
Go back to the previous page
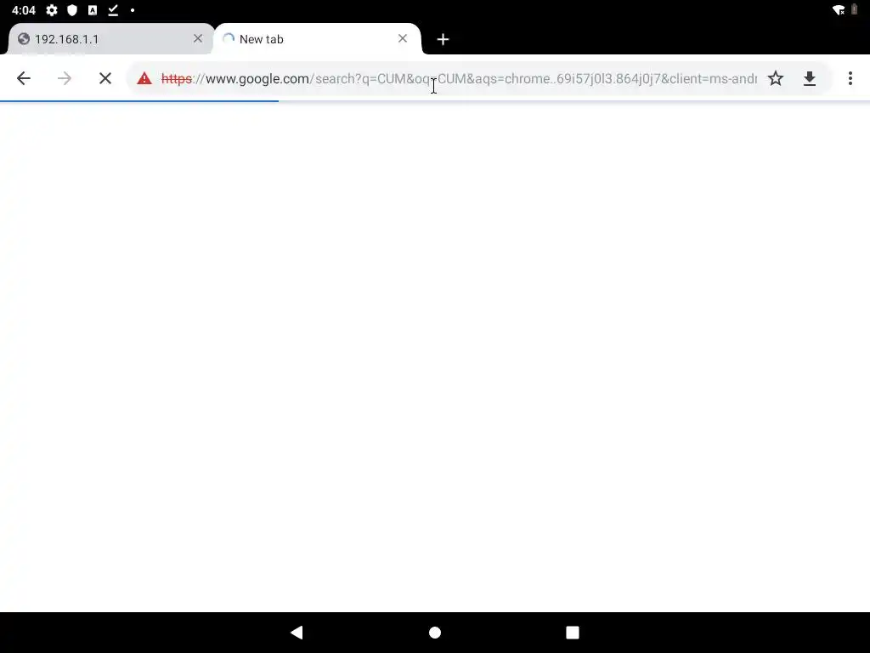pos(23,78)
